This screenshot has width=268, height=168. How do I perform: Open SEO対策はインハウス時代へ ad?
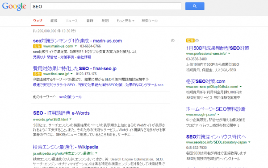216,137
